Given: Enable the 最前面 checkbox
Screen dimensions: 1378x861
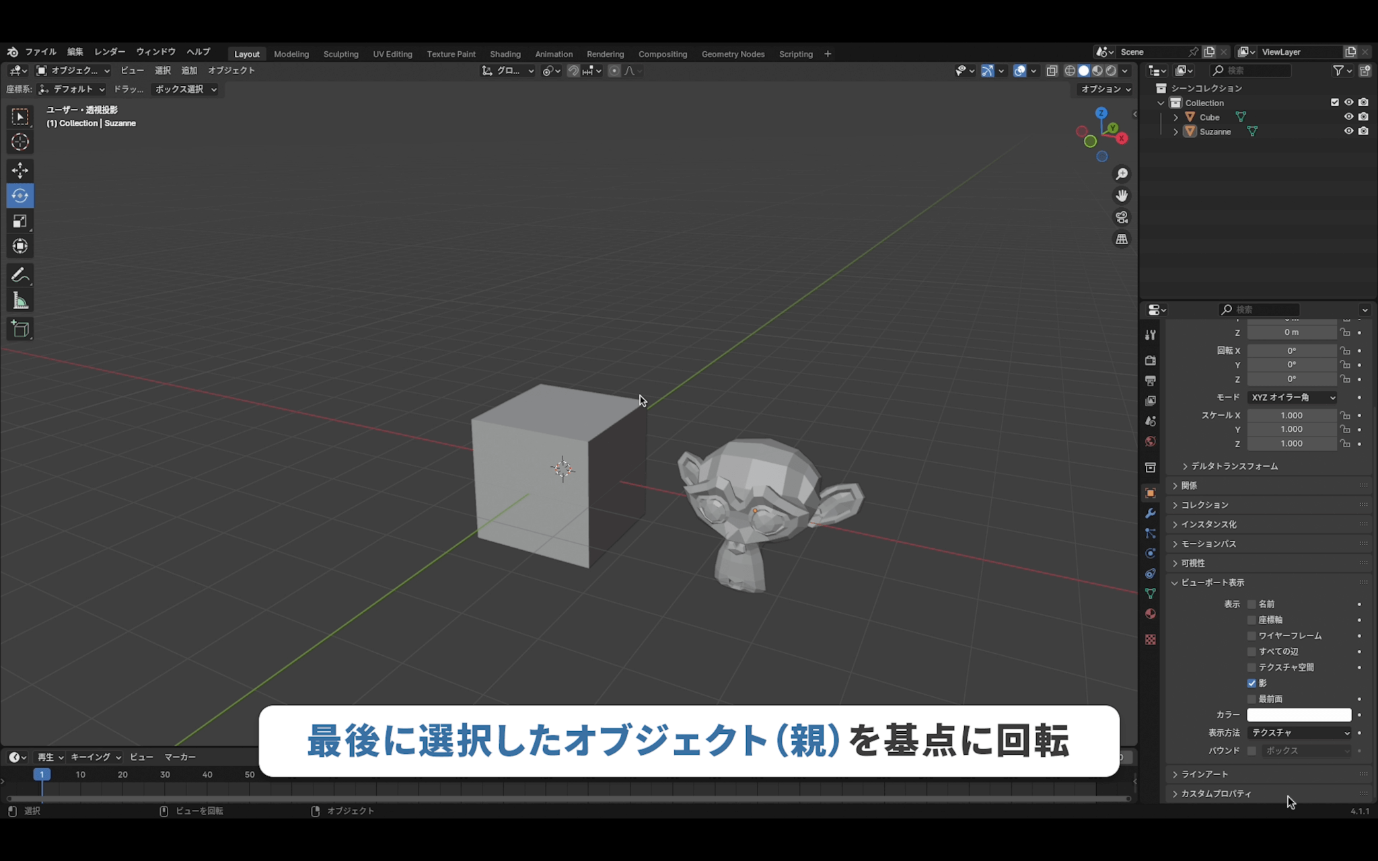Looking at the screenshot, I should (1252, 699).
